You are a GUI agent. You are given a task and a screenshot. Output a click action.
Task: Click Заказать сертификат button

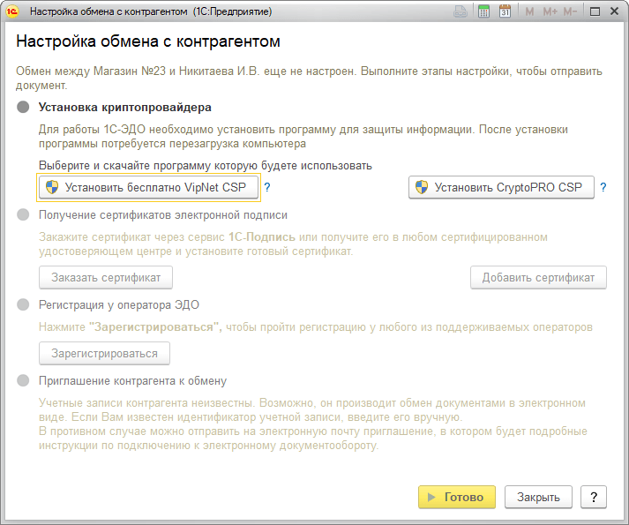106,277
